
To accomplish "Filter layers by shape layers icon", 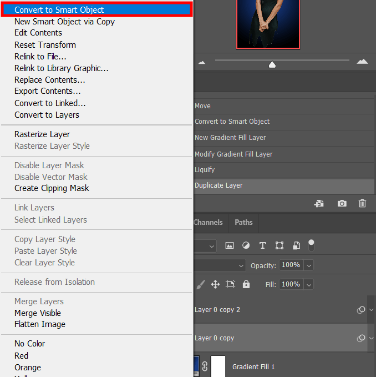I will click(x=280, y=245).
